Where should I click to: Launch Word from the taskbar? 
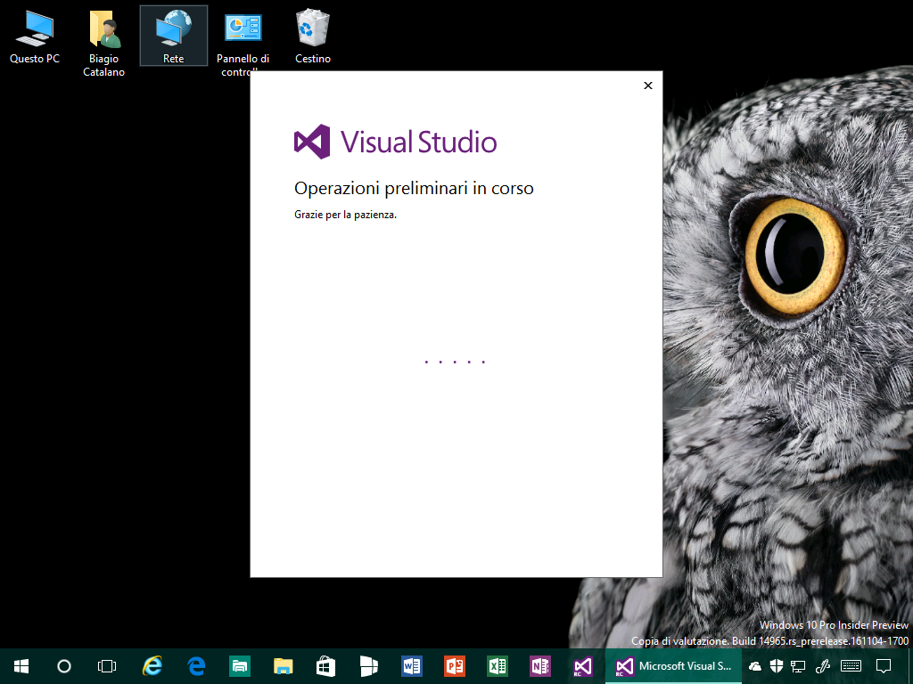pyautogui.click(x=412, y=666)
